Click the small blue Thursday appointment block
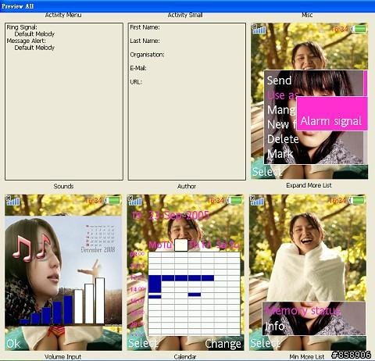Screen dimensions: 375x361 195,295
